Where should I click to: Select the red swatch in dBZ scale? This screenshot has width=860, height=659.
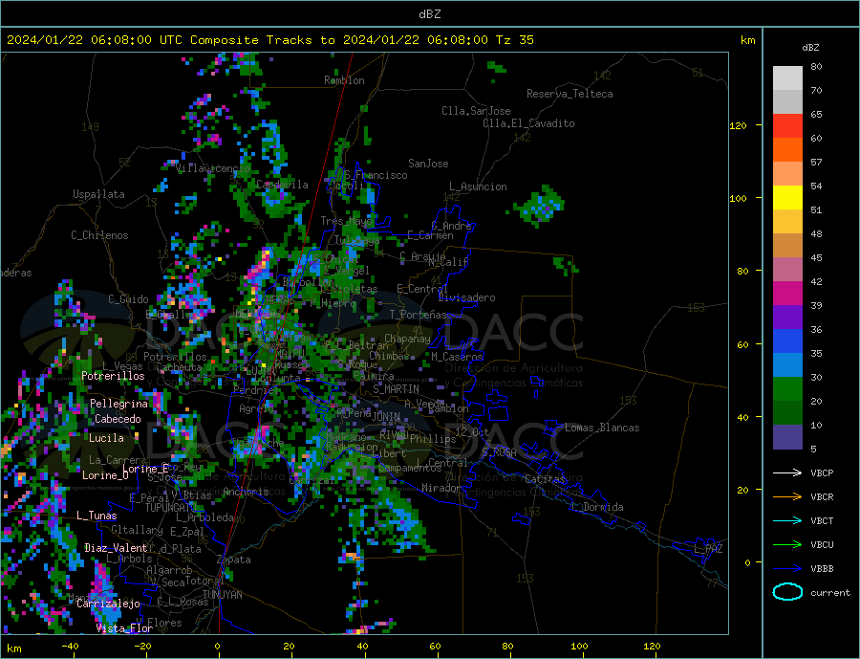click(787, 125)
